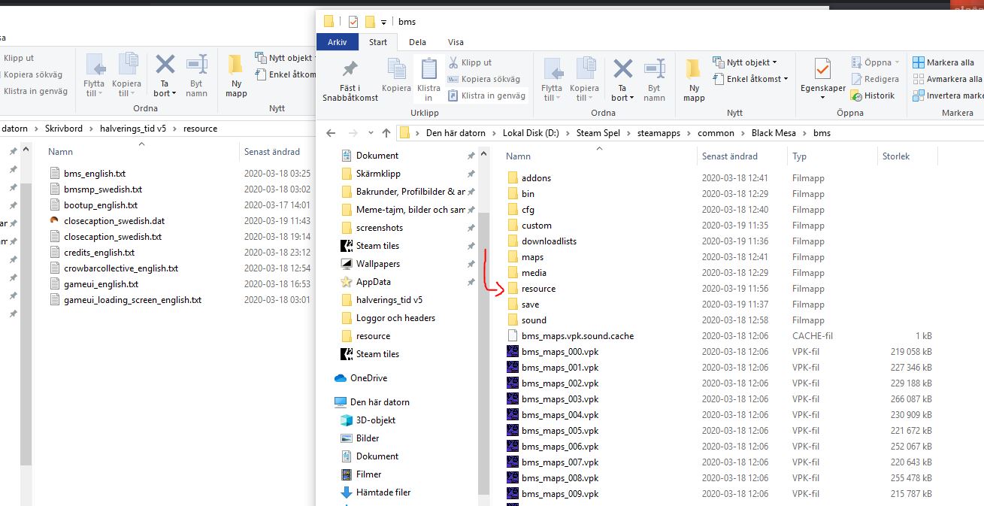Viewport: 984px width, 506px height.
Task: Click Skrivbord in left window breadcrumb
Action: 64,129
